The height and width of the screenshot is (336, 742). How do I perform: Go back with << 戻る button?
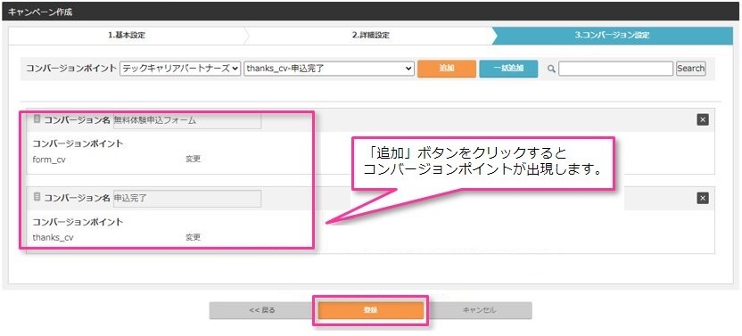pyautogui.click(x=262, y=310)
